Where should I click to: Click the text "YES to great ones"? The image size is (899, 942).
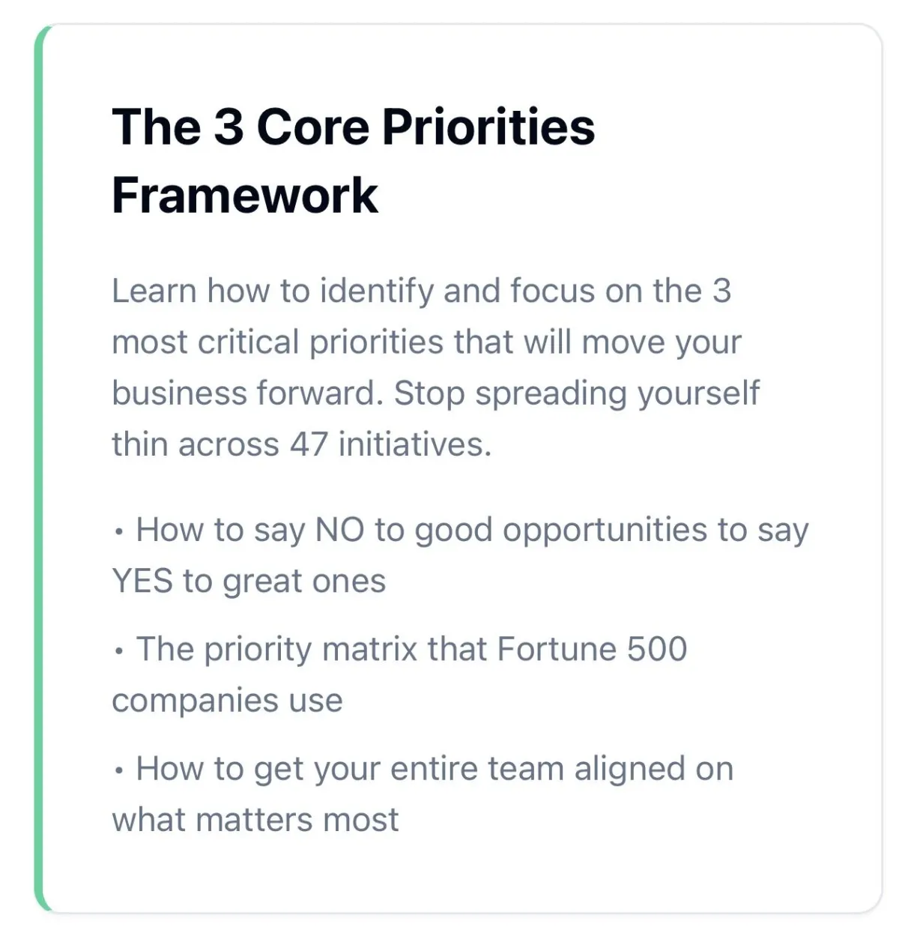[x=249, y=581]
